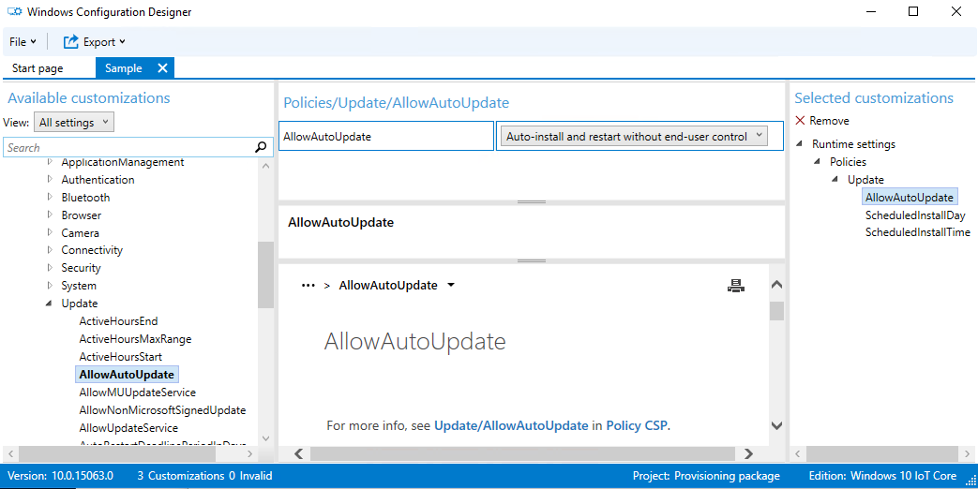Click the Search input field
Viewport: 978px width, 489px height.
tap(128, 148)
